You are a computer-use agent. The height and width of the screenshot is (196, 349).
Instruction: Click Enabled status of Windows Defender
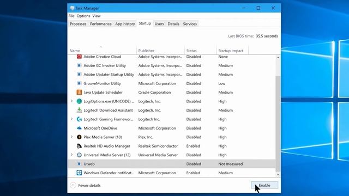pos(193,173)
